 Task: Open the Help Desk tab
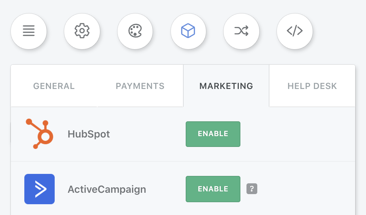click(x=312, y=86)
